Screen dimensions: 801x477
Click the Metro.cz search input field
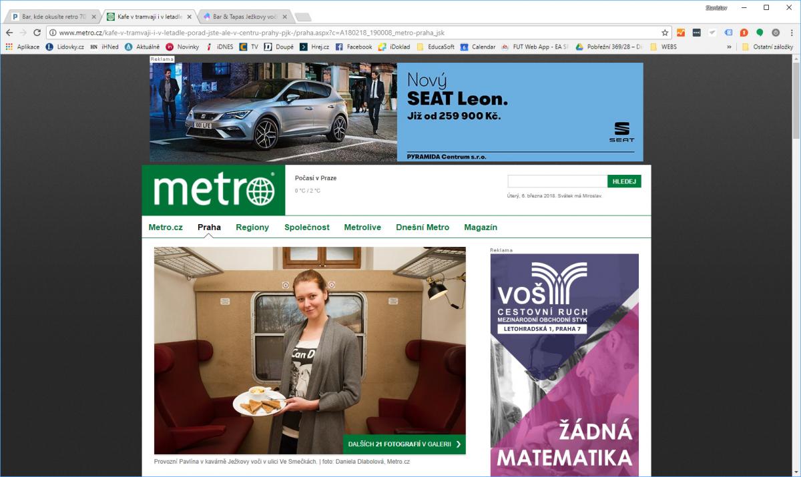557,181
